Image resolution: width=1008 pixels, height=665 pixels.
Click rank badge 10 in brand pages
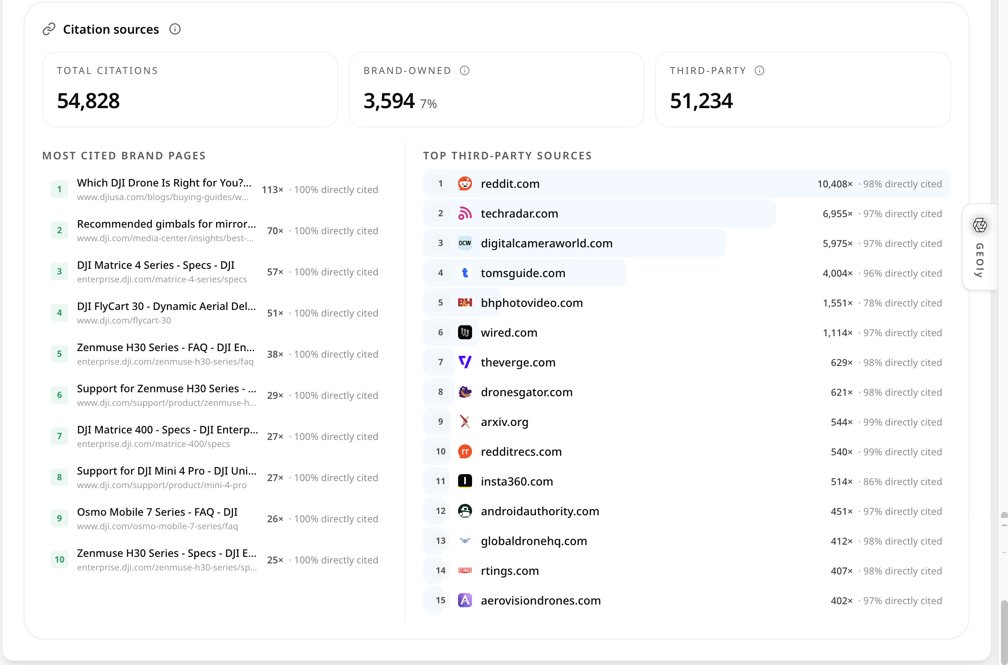click(x=59, y=559)
